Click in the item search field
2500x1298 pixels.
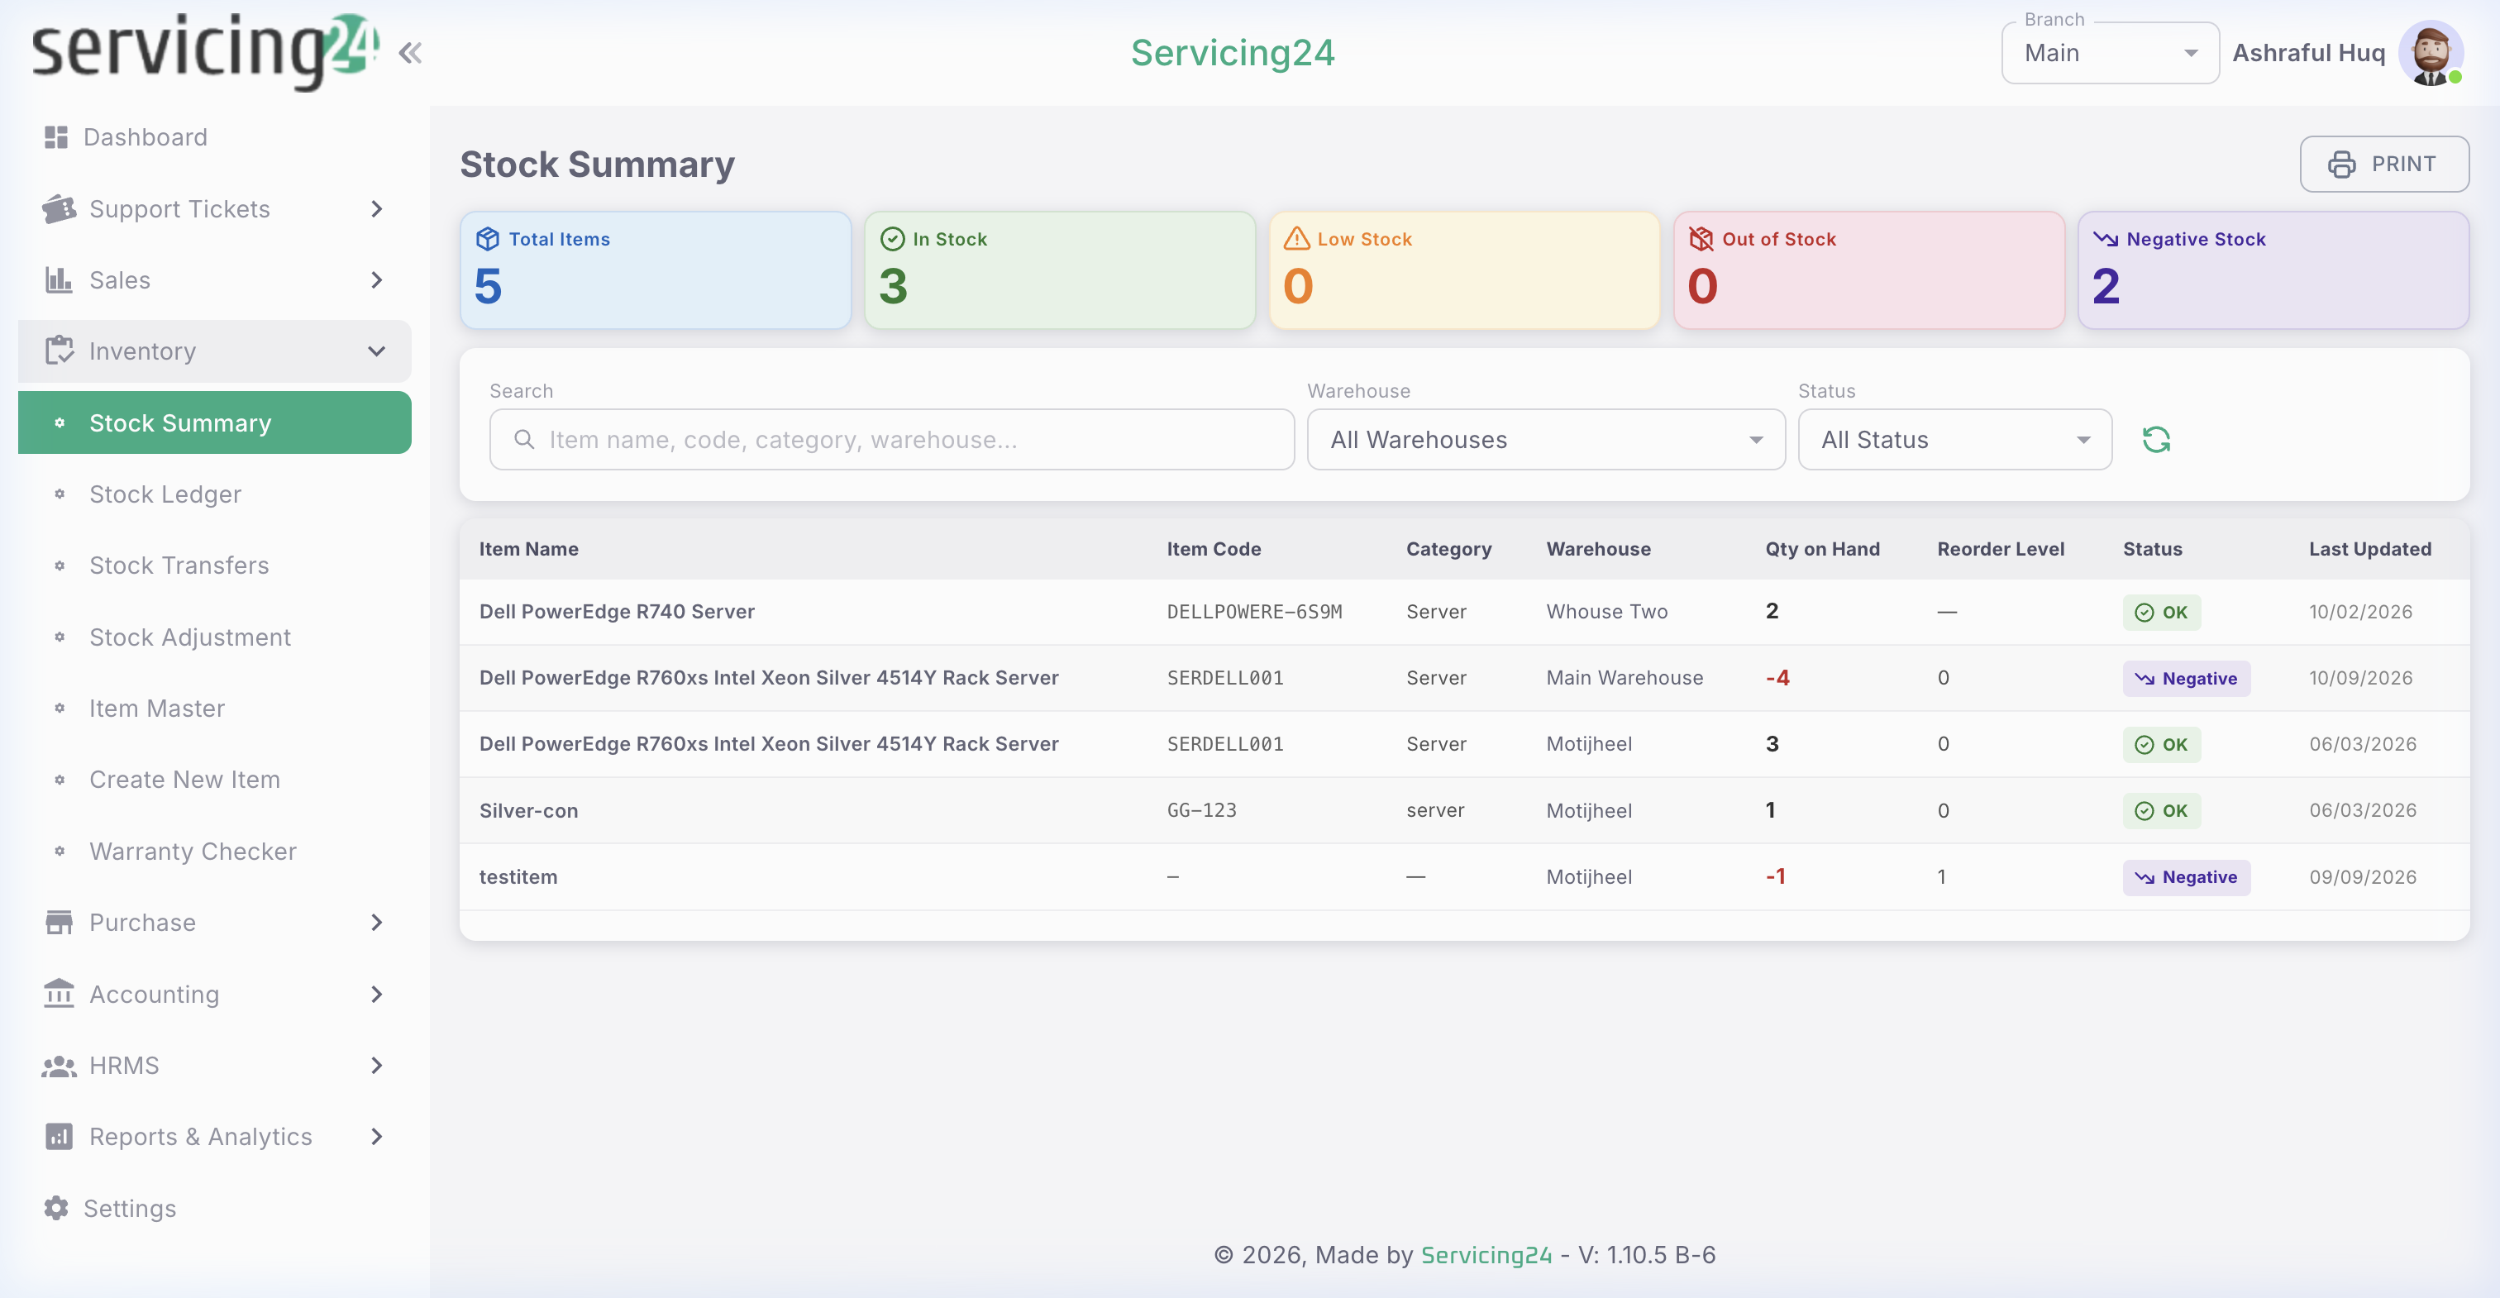click(892, 440)
